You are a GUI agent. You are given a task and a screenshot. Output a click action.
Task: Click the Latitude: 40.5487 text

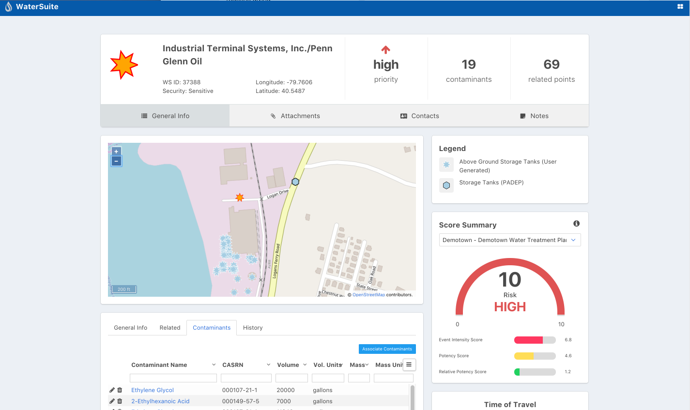pos(280,91)
